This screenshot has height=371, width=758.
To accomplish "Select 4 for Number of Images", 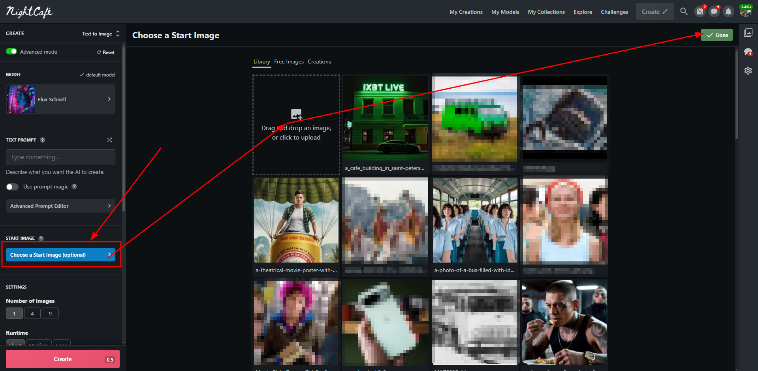I will point(32,313).
